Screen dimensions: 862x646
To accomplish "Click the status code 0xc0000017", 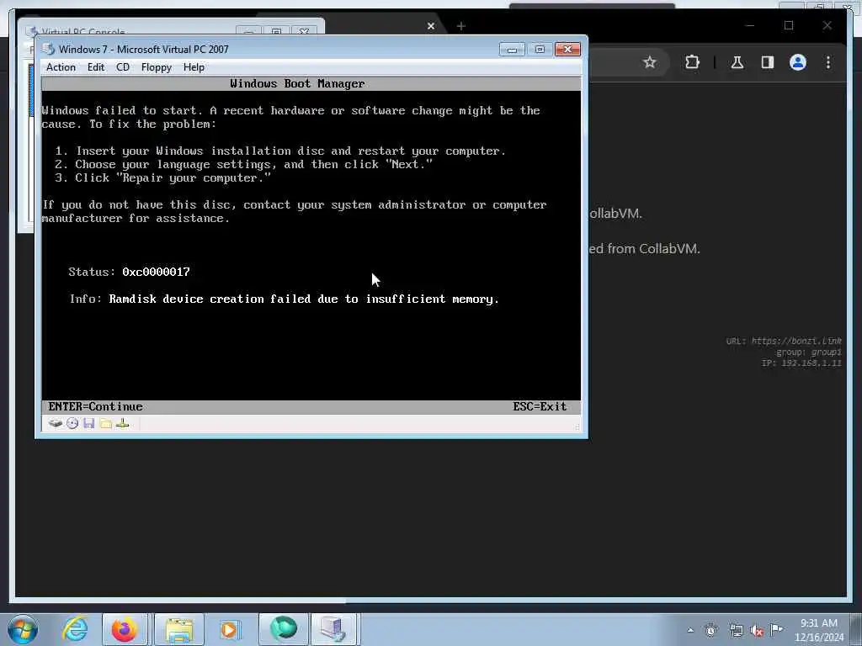I will pos(156,272).
